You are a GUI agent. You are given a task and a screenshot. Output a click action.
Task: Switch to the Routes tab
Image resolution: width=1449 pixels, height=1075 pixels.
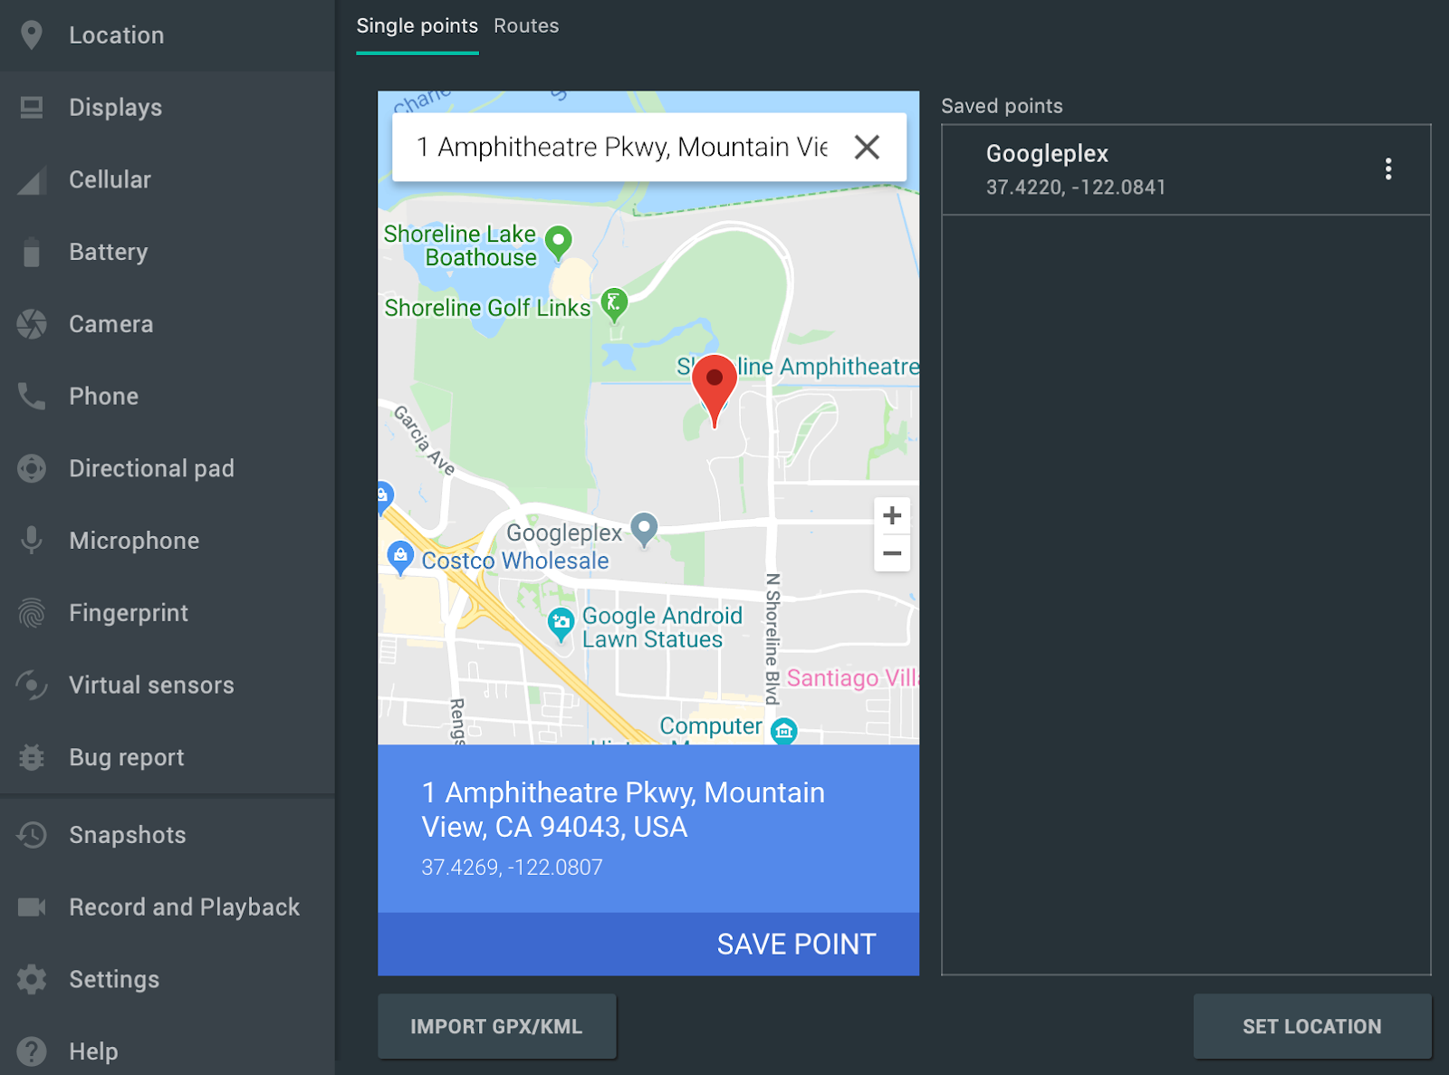point(526,25)
